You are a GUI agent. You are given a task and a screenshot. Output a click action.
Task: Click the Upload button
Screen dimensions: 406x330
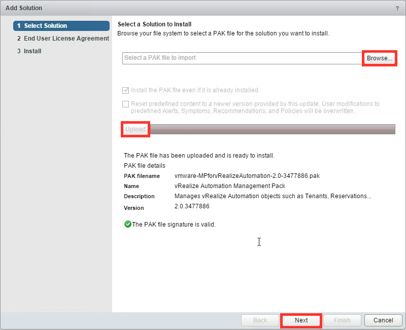click(x=136, y=129)
